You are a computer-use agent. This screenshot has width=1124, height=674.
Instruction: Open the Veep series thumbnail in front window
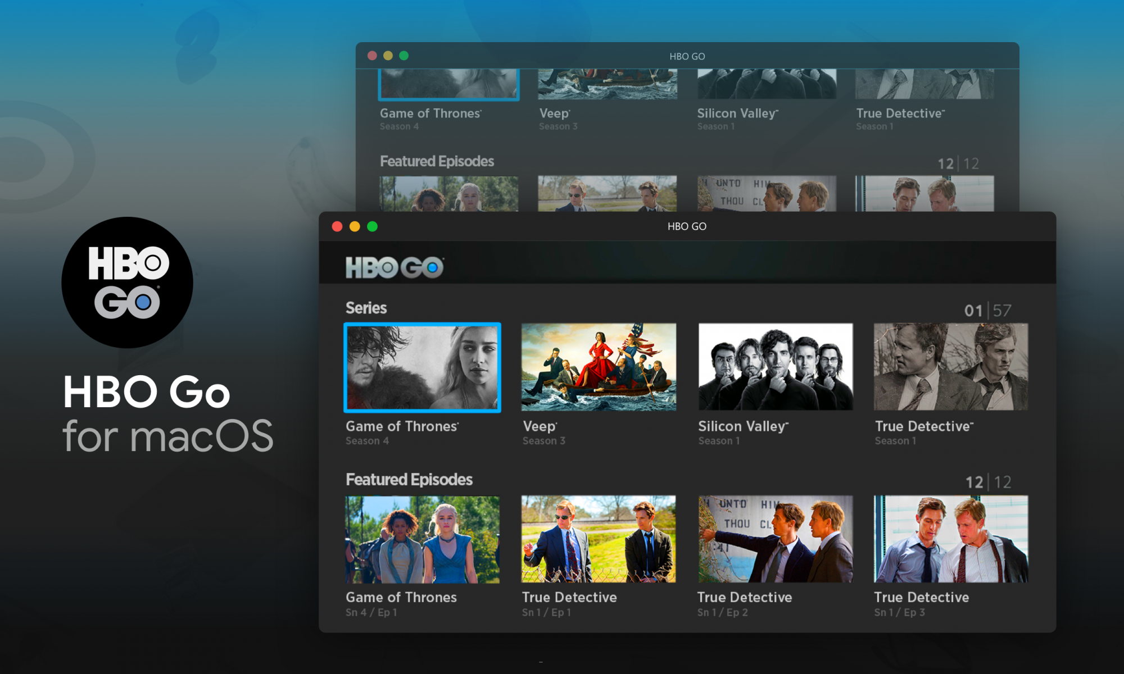[x=599, y=367]
